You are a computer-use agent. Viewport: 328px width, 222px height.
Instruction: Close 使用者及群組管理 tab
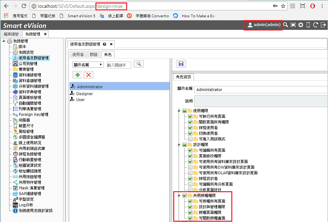(x=111, y=44)
